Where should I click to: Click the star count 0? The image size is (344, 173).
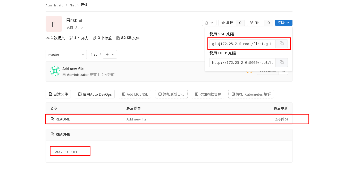(240, 23)
